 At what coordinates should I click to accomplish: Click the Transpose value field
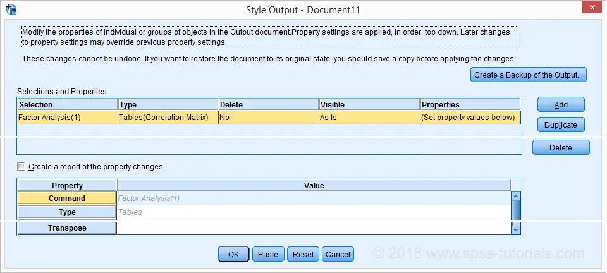[x=314, y=227]
